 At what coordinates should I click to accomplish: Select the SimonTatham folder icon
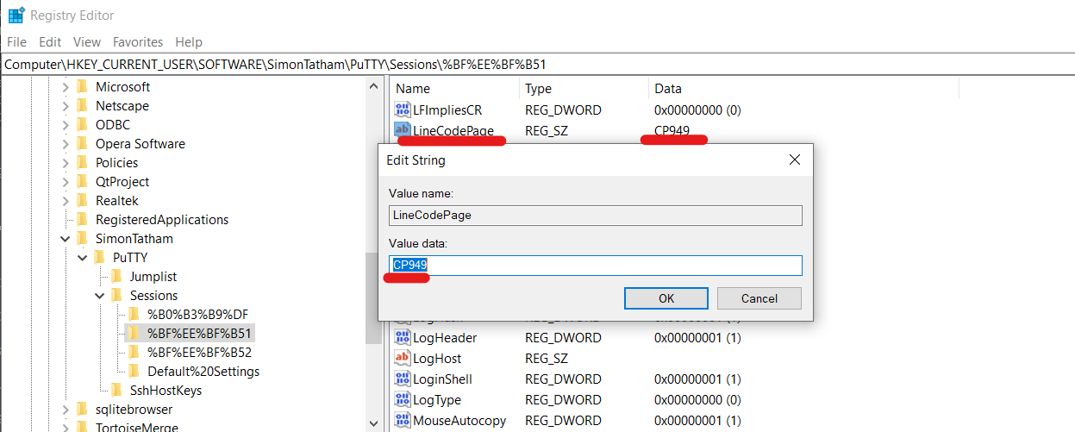[83, 239]
